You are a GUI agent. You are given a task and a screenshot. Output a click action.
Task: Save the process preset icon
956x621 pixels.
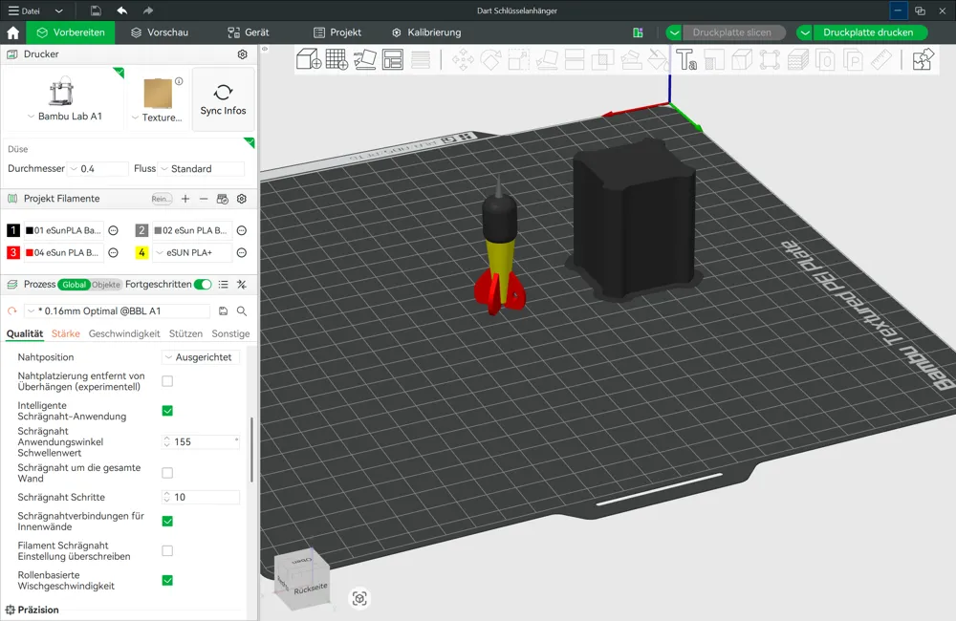click(x=223, y=310)
